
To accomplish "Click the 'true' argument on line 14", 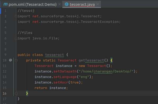I will [x=75, y=82].
